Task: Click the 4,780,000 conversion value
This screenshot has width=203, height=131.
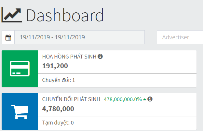Action: (x=58, y=109)
